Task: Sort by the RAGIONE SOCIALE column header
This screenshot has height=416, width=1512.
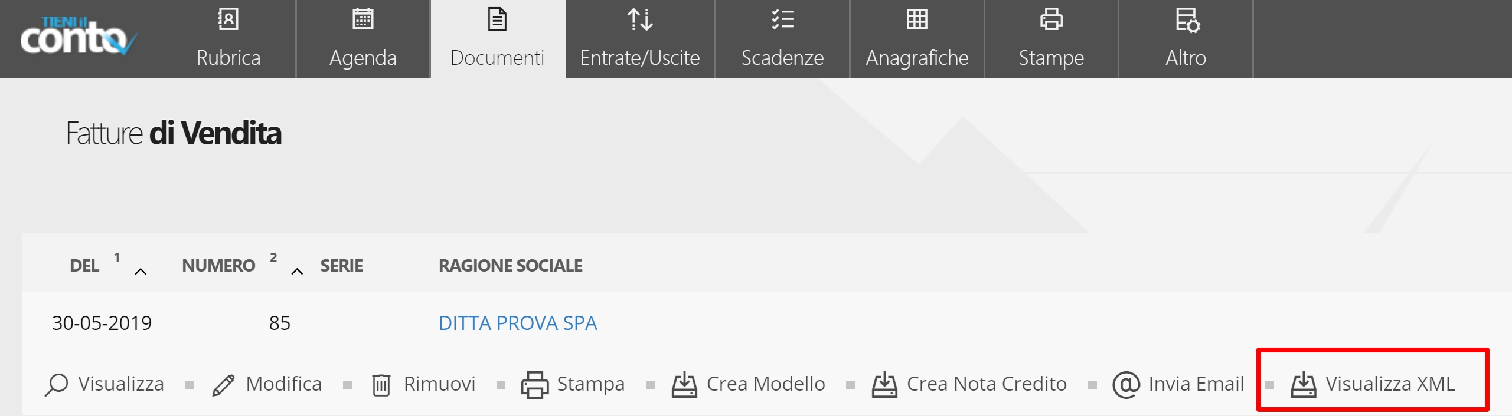Action: click(x=510, y=266)
